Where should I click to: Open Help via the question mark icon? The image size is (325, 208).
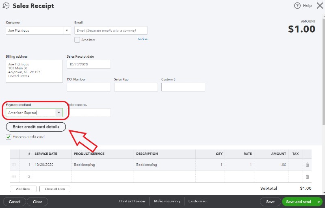(x=297, y=6)
